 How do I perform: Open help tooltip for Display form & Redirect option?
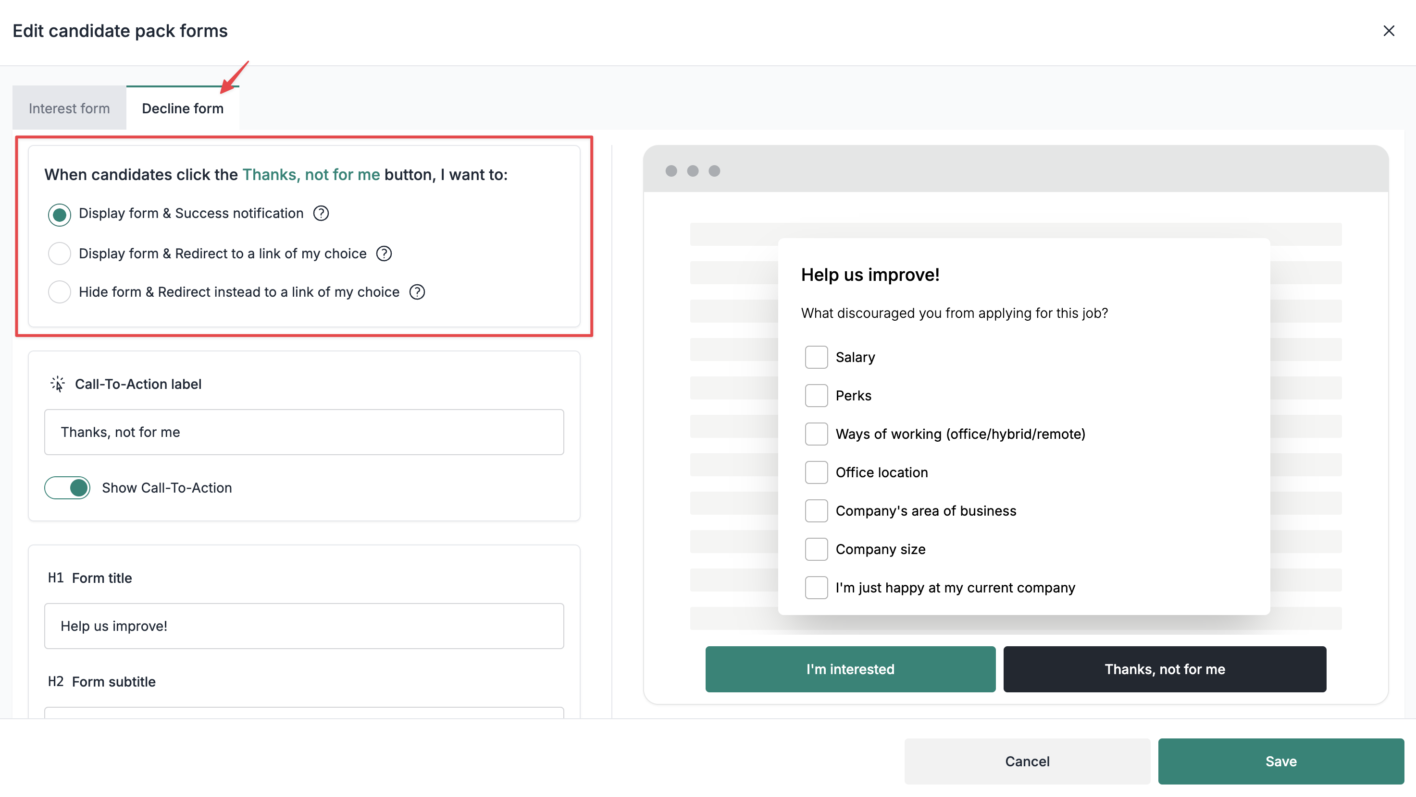[x=384, y=253]
